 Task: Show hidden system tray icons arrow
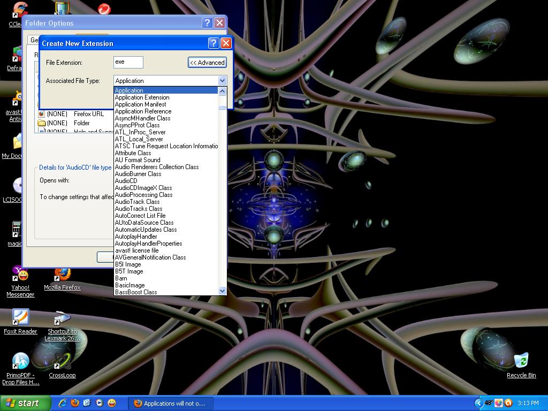[x=478, y=403]
